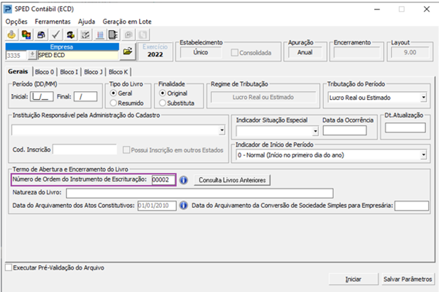The height and width of the screenshot is (292, 439).
Task: Click the person with yellow marker toolbar icon
Action: pos(70,35)
